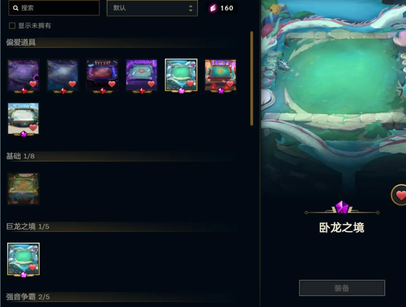Unfavorite the first purple arena's heart

tap(33, 84)
